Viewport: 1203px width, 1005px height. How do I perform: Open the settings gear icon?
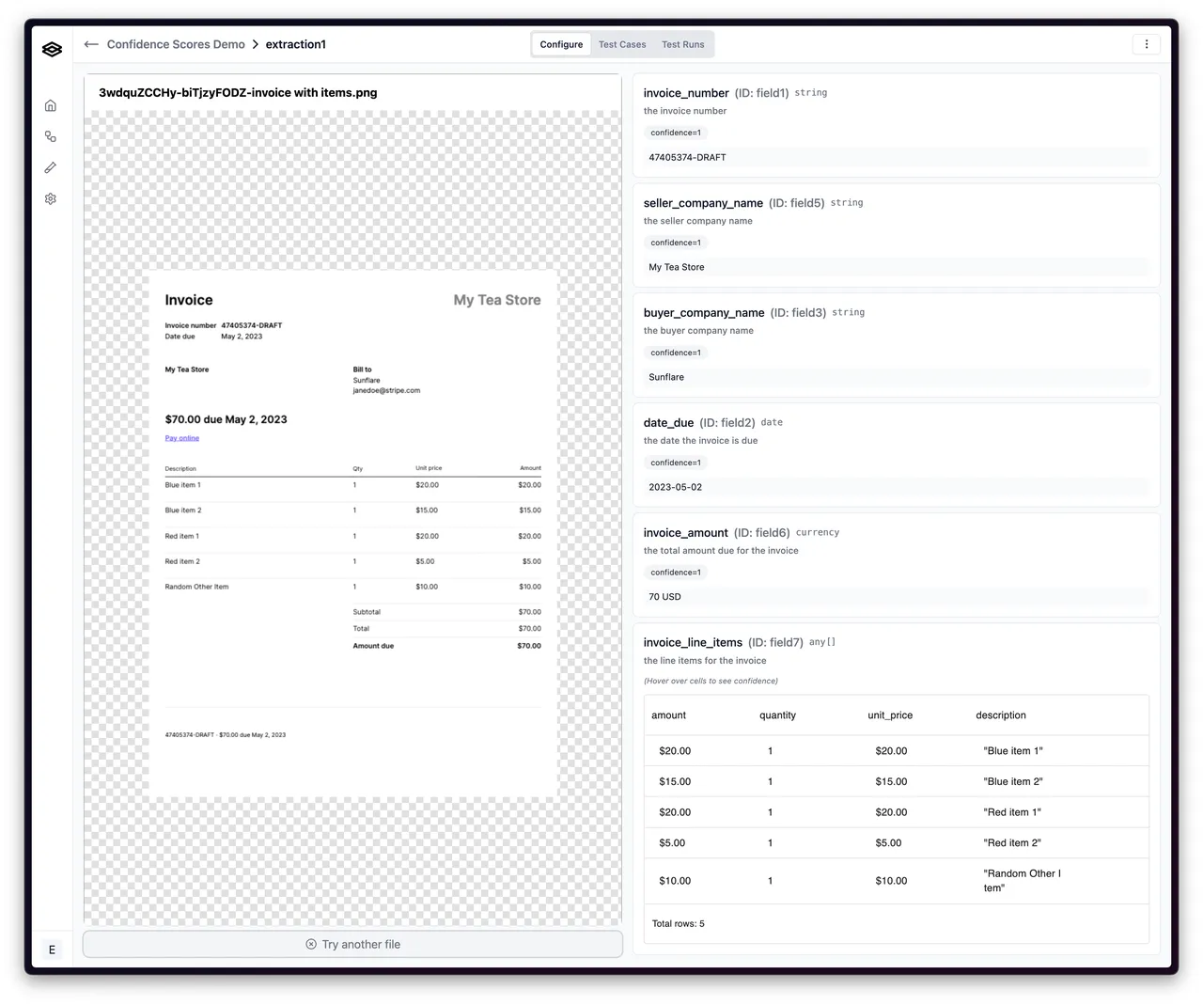[x=51, y=198]
